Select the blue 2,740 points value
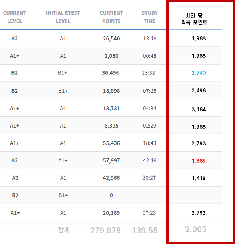235x244 pixels. coord(199,73)
